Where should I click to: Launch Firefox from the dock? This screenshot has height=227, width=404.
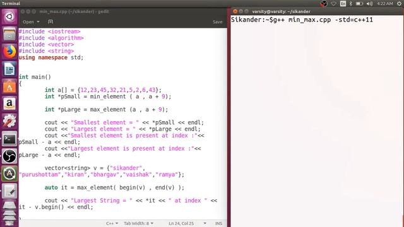pos(9,52)
